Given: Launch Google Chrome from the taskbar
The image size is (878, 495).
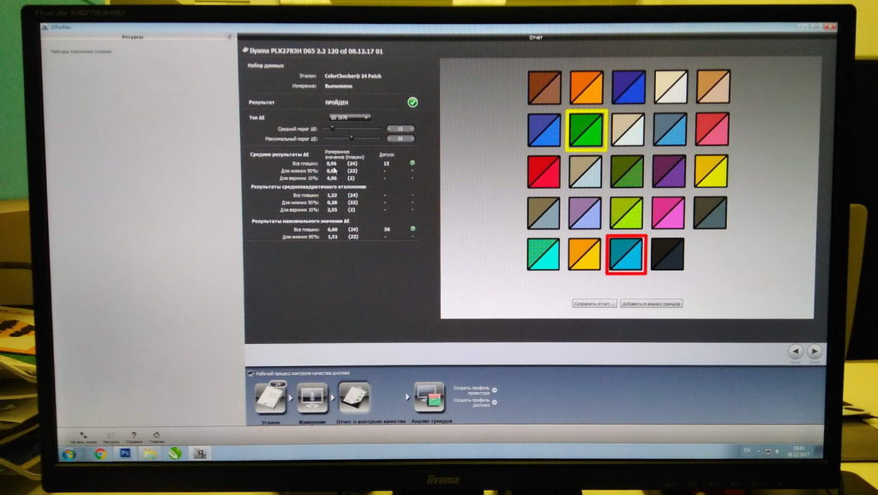Looking at the screenshot, I should [100, 454].
